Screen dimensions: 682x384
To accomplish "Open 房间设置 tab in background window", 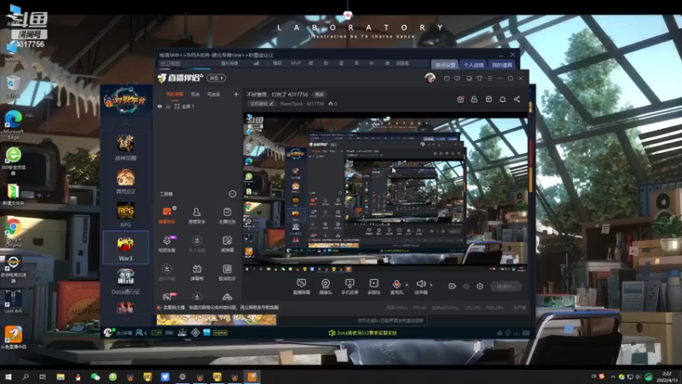I will [445, 65].
